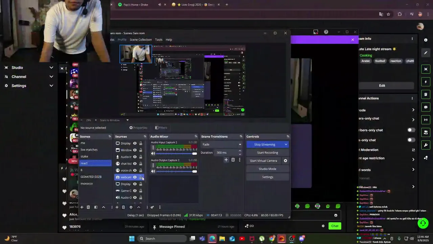
Task: Open source properties gear in Sources toolbar
Action: point(131,207)
